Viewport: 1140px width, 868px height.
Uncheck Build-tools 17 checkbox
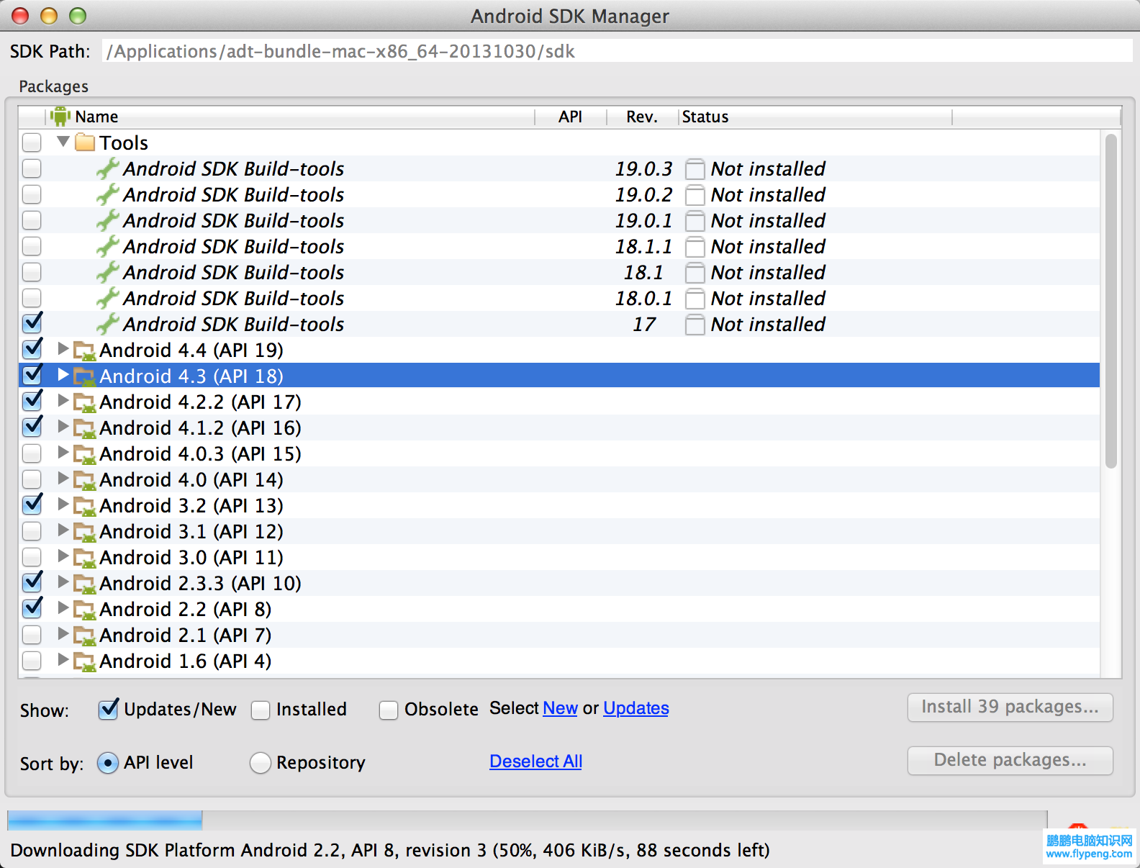click(x=32, y=323)
